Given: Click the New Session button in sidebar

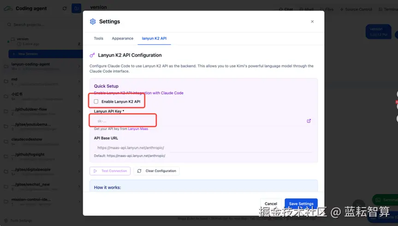Looking at the screenshot, I should 46,54.
